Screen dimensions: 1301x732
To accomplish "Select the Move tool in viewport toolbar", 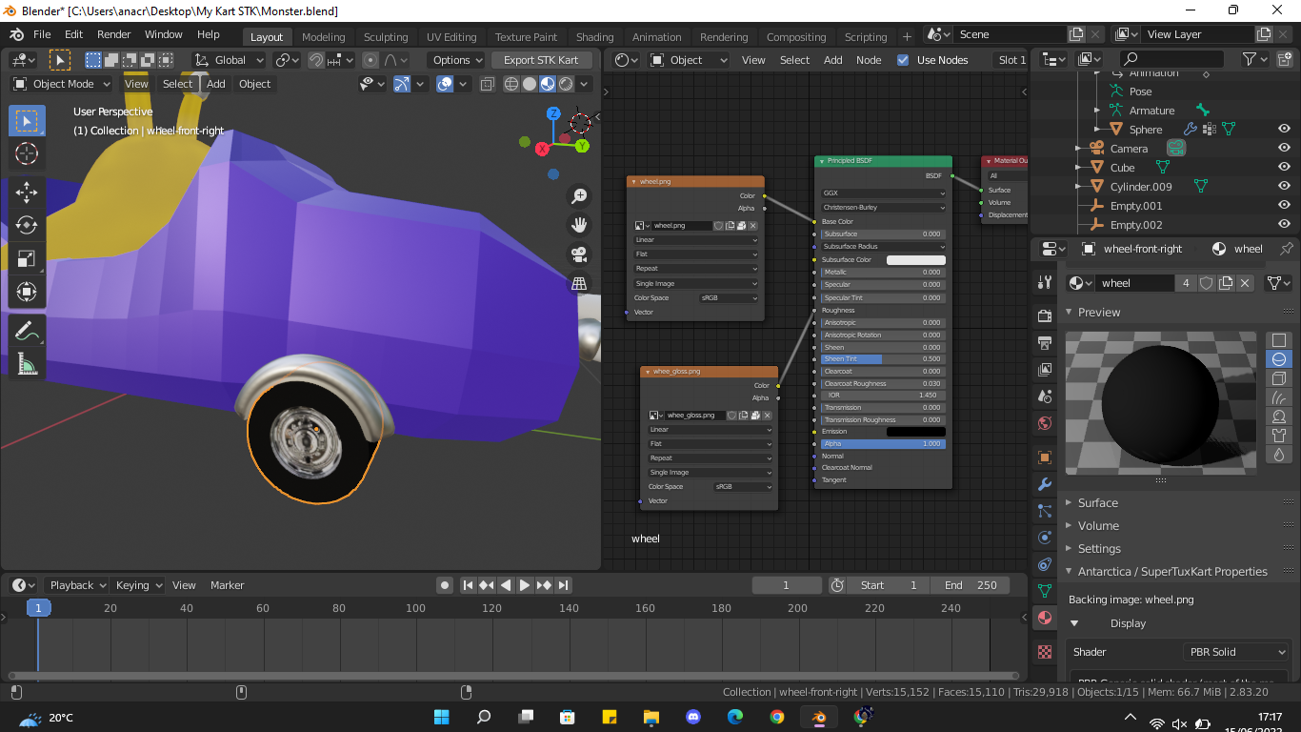I will click(27, 192).
